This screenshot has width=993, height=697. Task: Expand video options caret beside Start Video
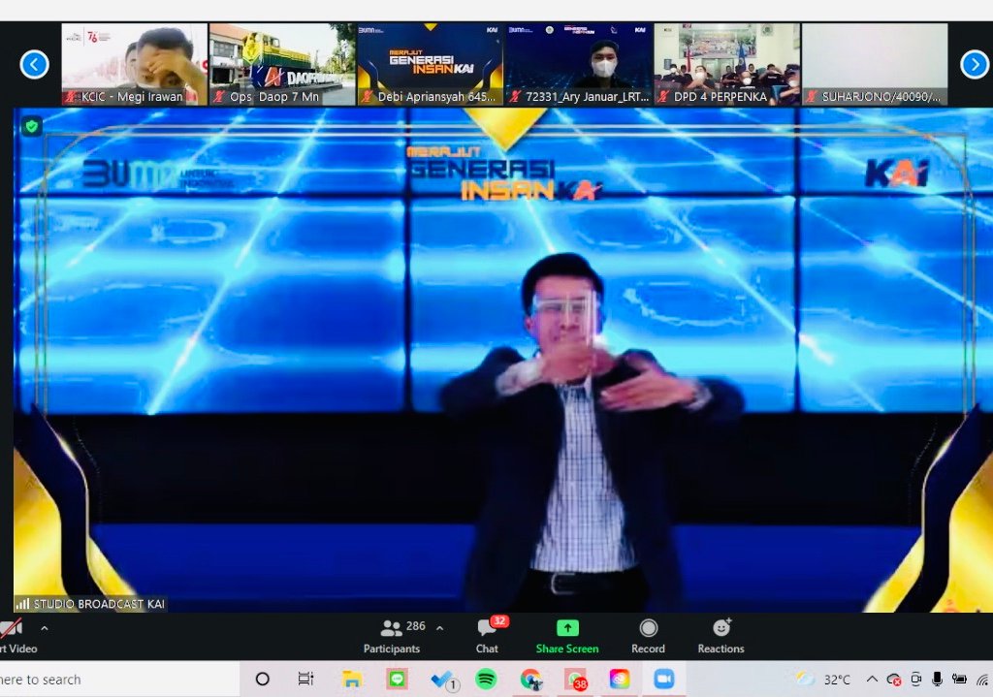(45, 628)
